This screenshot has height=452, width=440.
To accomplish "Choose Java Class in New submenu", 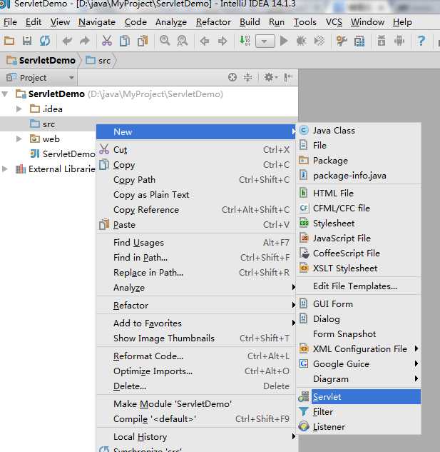I will (x=359, y=130).
